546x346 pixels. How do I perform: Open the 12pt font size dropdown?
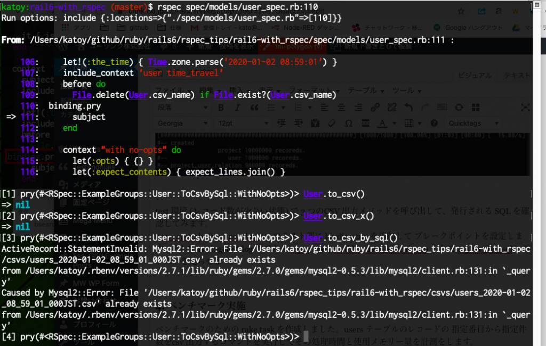tap(242, 123)
